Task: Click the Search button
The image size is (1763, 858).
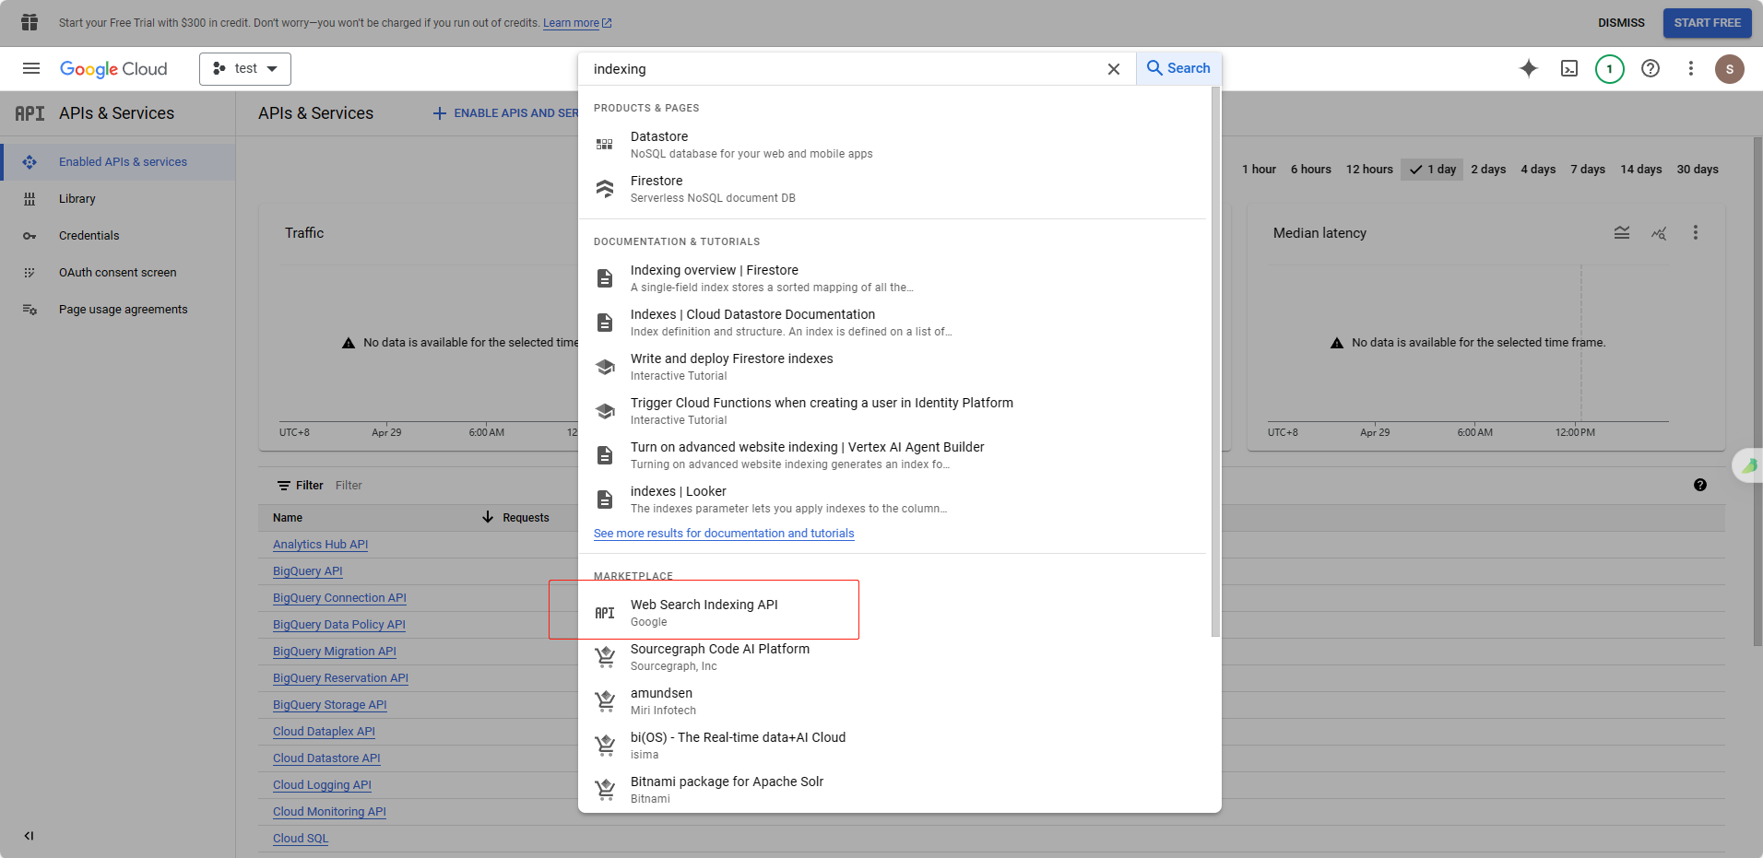Action: (1178, 68)
